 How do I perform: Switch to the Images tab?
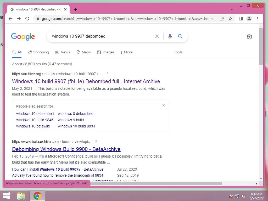click(106, 52)
